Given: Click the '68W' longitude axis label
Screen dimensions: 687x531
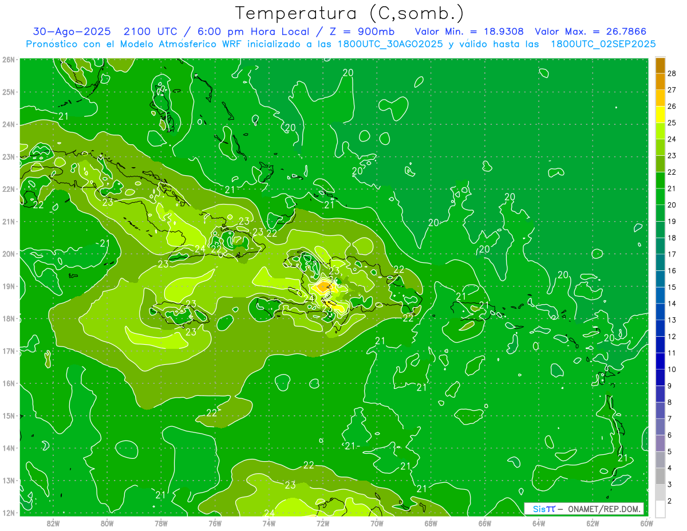Looking at the screenshot, I should [431, 523].
